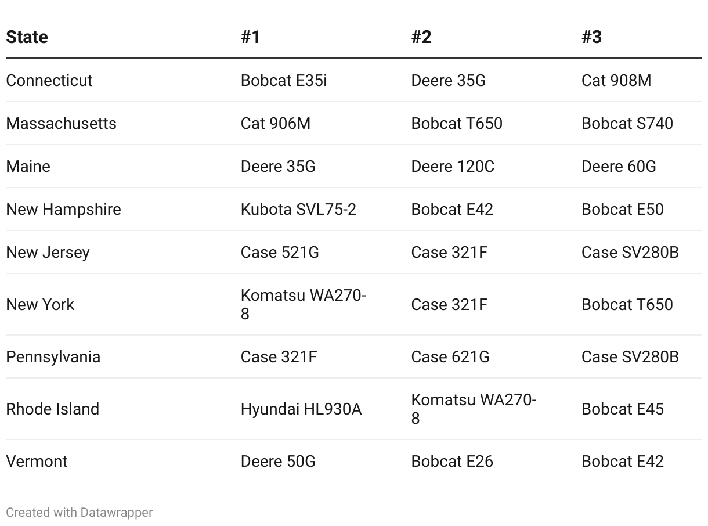Screen dimensions: 708x526
Task: Click the Vermont state cell
Action: coord(37,461)
